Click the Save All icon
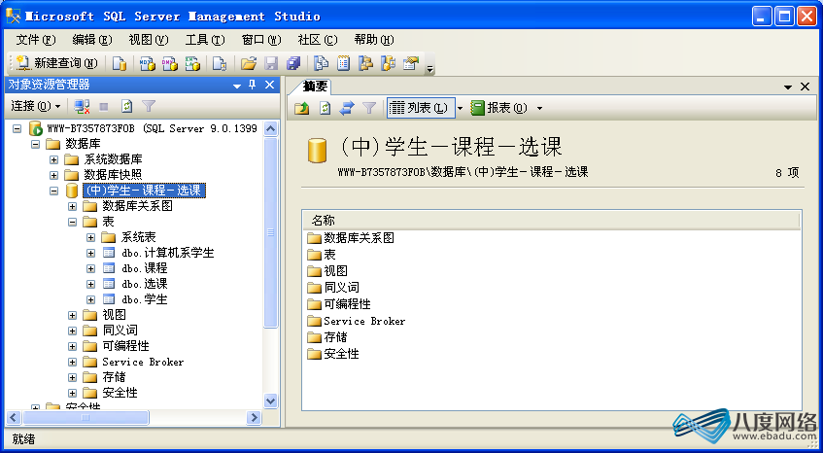This screenshot has height=453, width=823. click(x=293, y=64)
